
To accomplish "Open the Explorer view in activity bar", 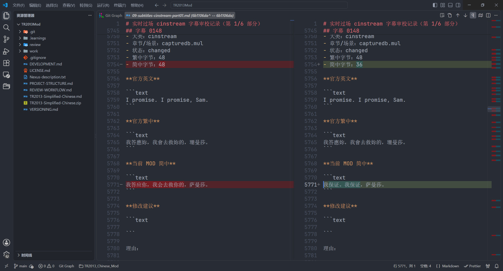I will 6,16.
